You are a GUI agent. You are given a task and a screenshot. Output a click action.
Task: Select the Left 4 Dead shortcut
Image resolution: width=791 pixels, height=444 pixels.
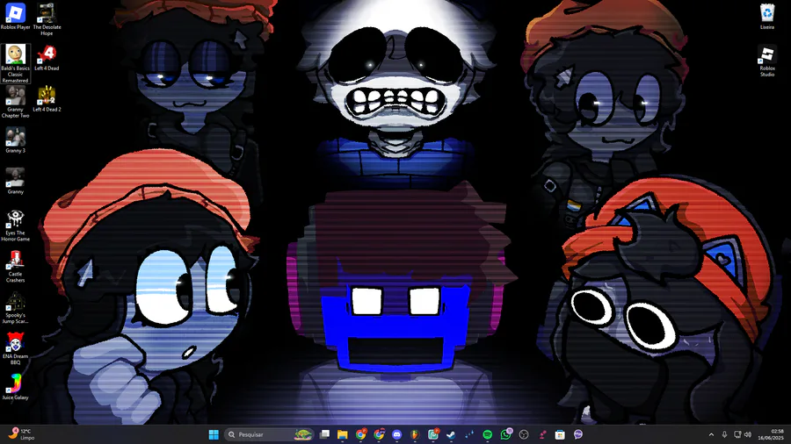point(47,58)
